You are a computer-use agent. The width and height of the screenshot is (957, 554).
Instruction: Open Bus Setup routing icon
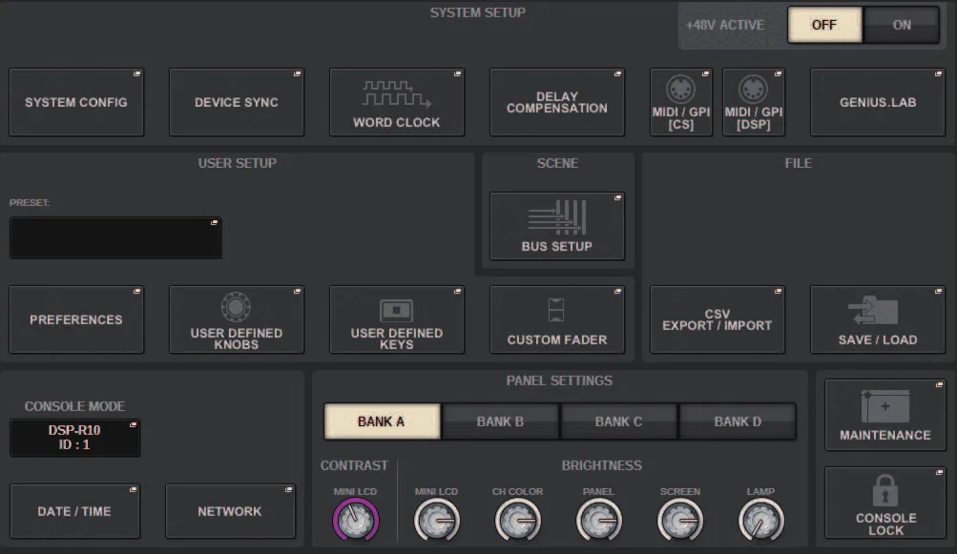click(x=556, y=217)
